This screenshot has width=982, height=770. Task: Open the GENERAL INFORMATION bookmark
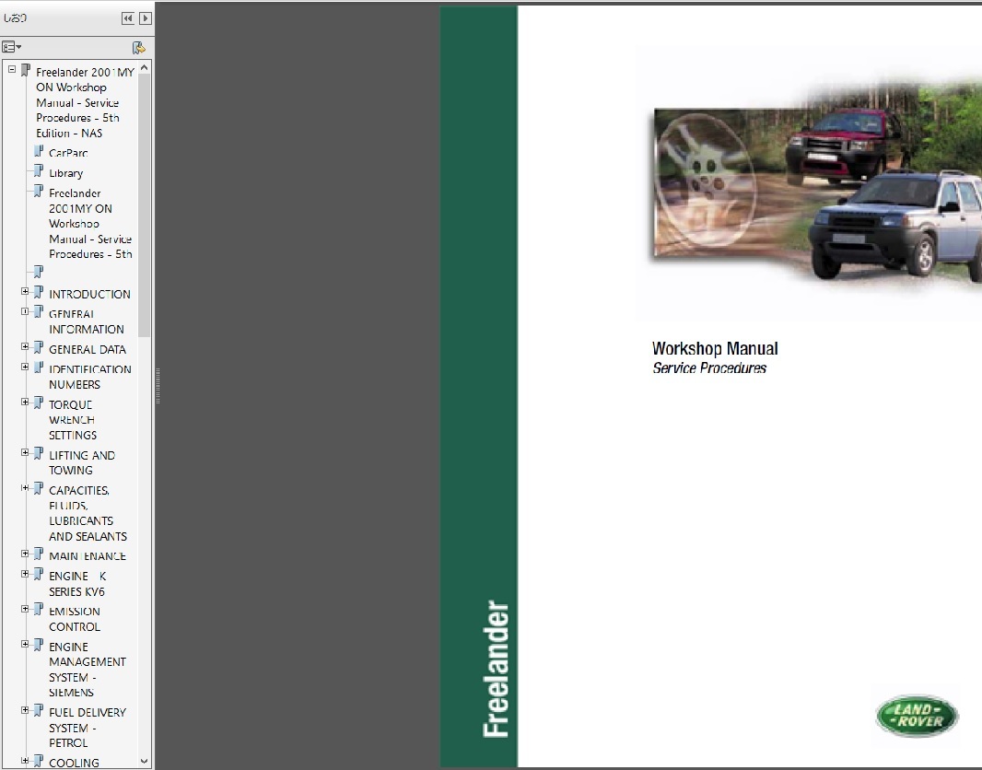click(87, 321)
